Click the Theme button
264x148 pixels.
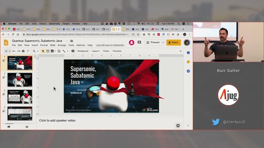pos(106,51)
